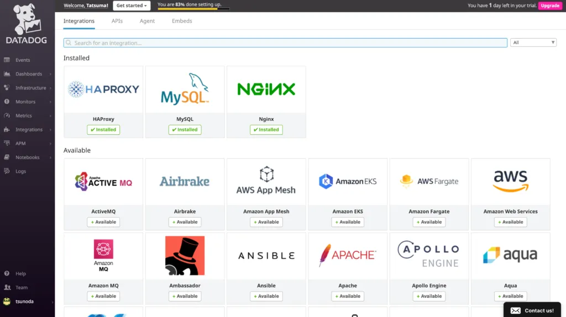Click Available button under Apache
The width and height of the screenshot is (566, 317).
pyautogui.click(x=348, y=296)
